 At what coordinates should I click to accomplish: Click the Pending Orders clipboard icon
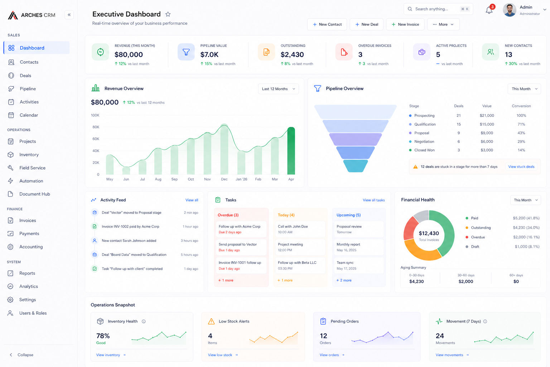pyautogui.click(x=323, y=321)
